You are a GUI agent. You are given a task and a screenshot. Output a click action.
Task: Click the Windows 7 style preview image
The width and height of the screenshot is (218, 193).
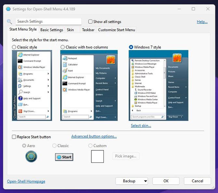click(158, 85)
